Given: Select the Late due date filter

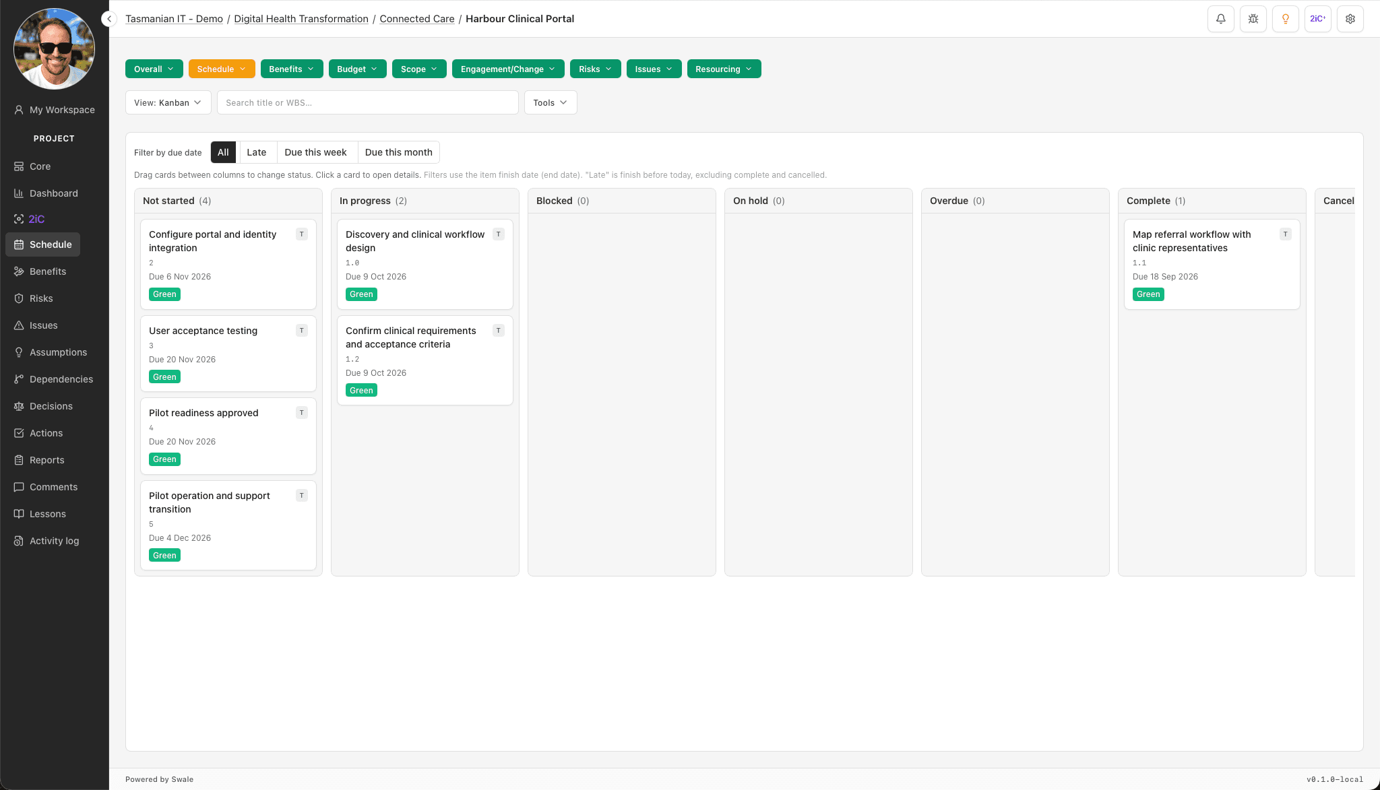Looking at the screenshot, I should coord(256,152).
